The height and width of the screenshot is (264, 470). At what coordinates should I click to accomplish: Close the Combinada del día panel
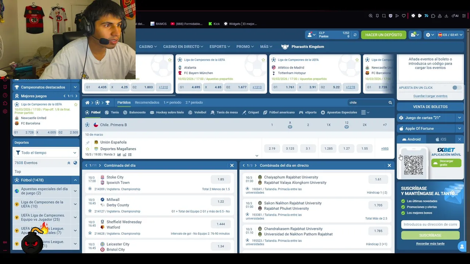coord(232,165)
